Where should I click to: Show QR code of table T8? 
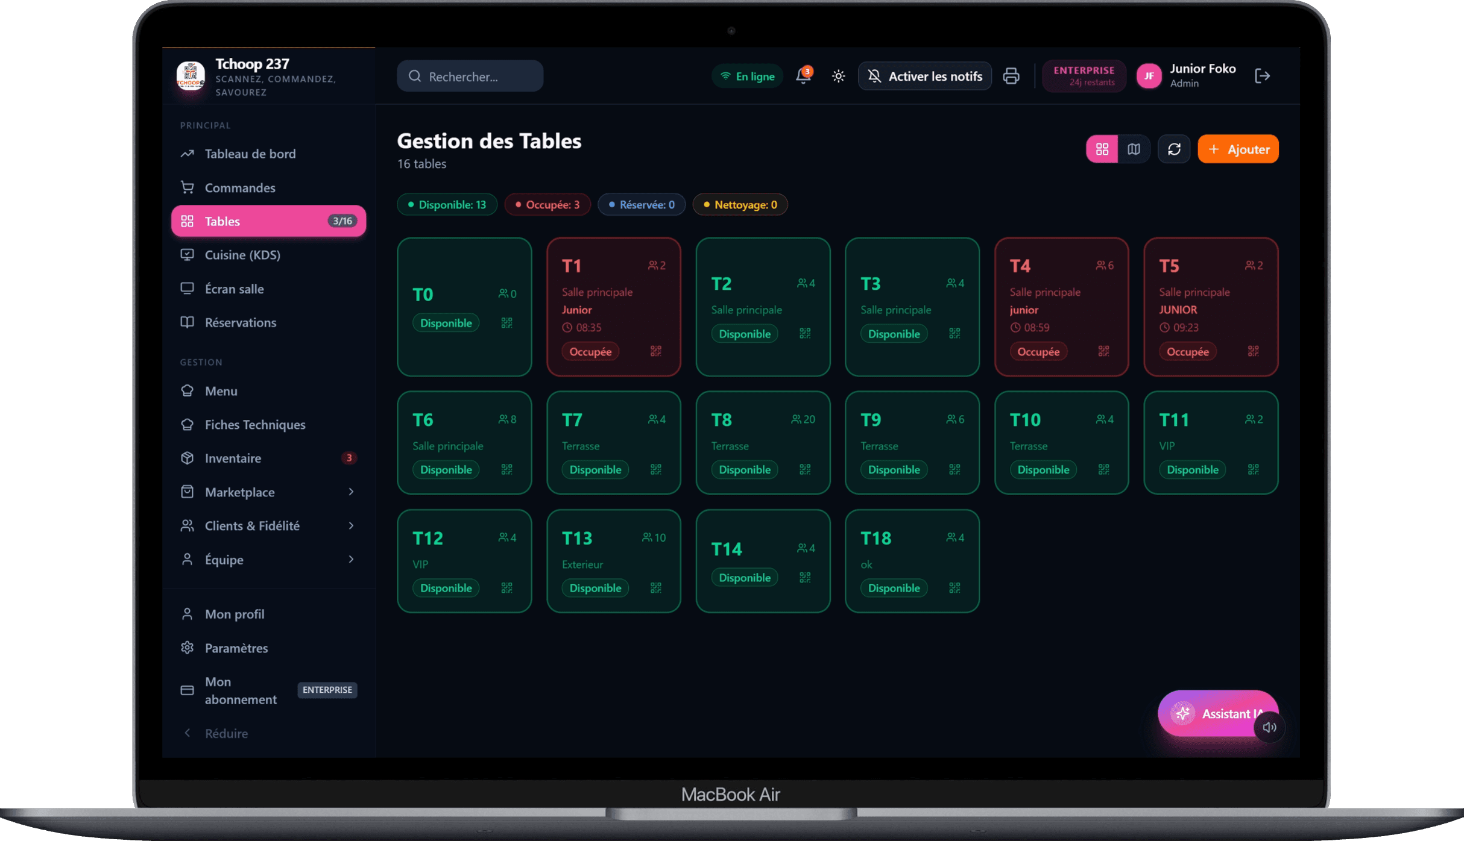pos(805,469)
